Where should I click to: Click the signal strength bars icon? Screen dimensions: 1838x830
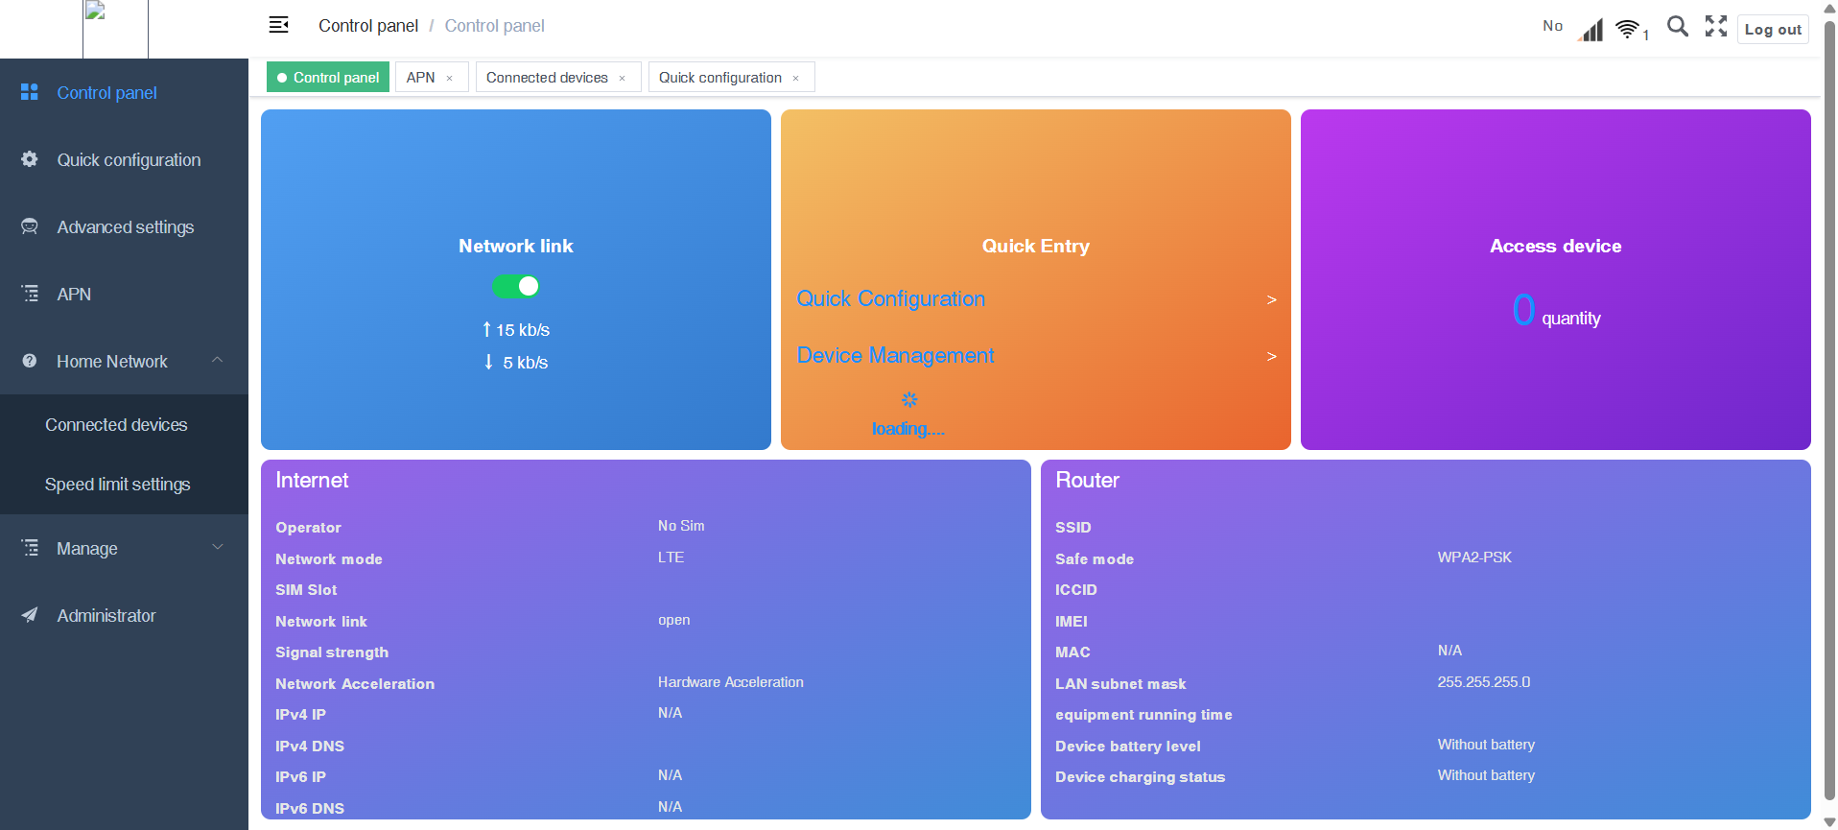1591,31
